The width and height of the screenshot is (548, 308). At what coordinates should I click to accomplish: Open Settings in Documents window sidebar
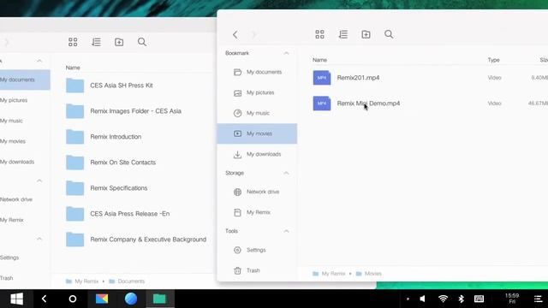[25, 258]
